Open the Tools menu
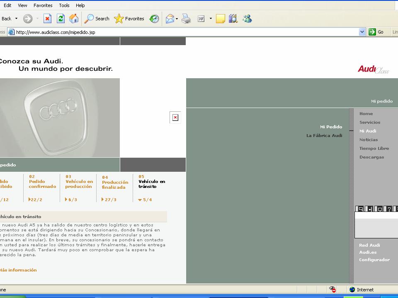 tap(64, 5)
